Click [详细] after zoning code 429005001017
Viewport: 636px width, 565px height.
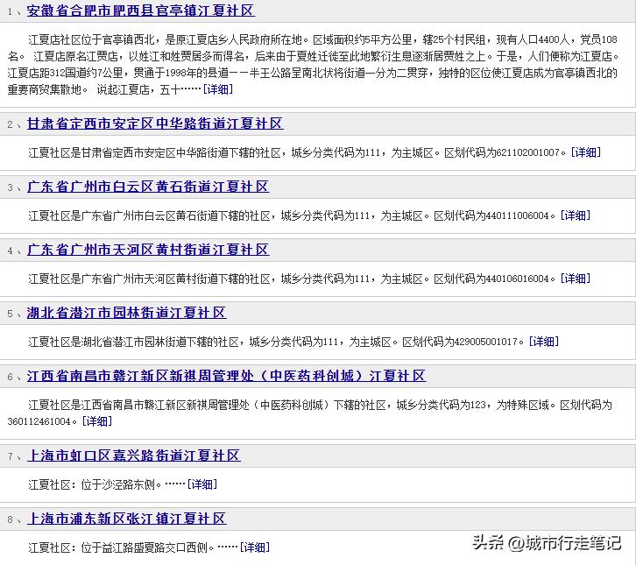point(543,342)
